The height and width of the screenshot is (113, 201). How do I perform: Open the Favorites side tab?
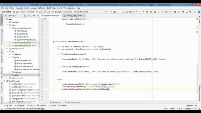pos(2,87)
